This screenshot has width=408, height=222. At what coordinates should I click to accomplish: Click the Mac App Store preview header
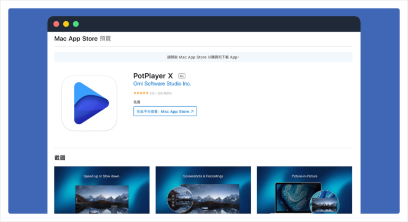82,39
